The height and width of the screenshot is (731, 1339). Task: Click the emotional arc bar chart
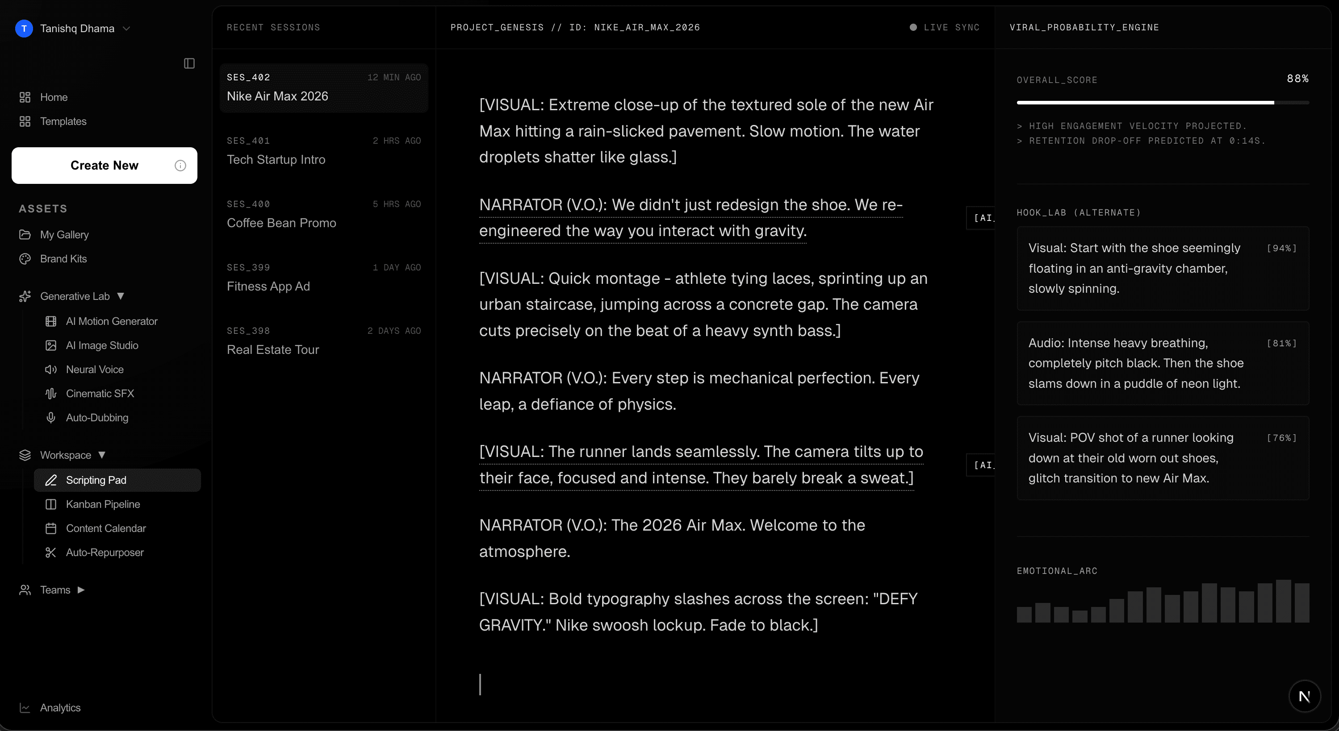pyautogui.click(x=1163, y=601)
